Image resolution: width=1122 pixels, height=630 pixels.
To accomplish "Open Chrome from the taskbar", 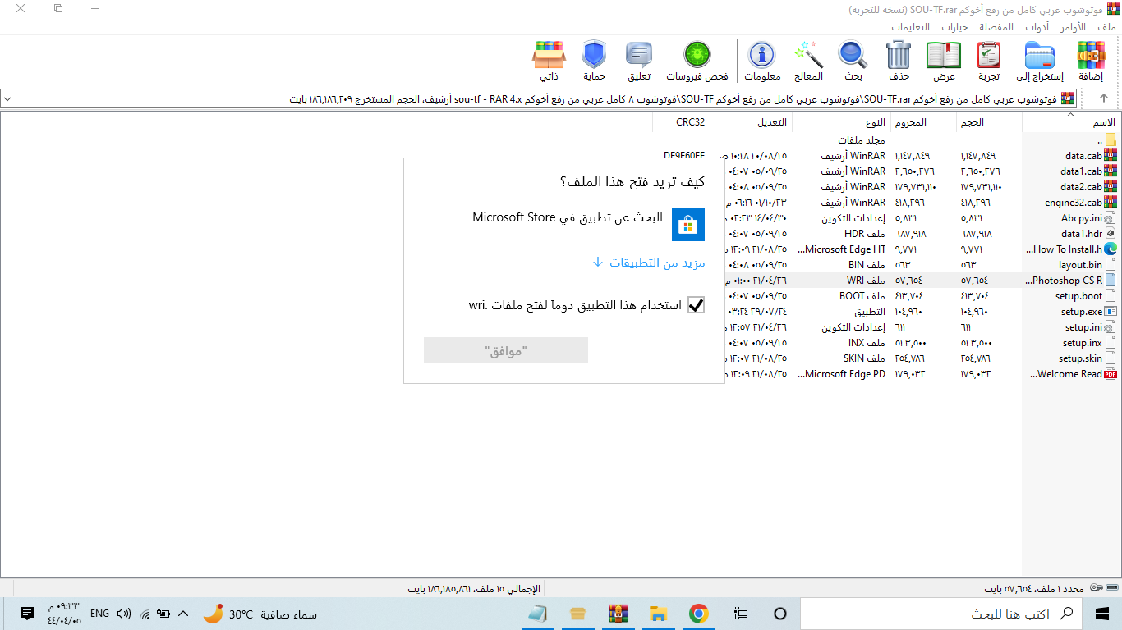I will click(699, 614).
